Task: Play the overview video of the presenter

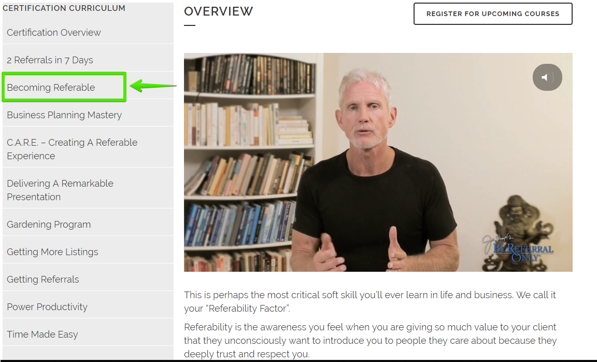Action: point(378,162)
